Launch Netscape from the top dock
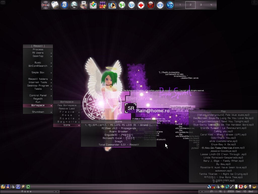Image resolution: width=258 pixels, height=194 pixels. tap(74, 5)
